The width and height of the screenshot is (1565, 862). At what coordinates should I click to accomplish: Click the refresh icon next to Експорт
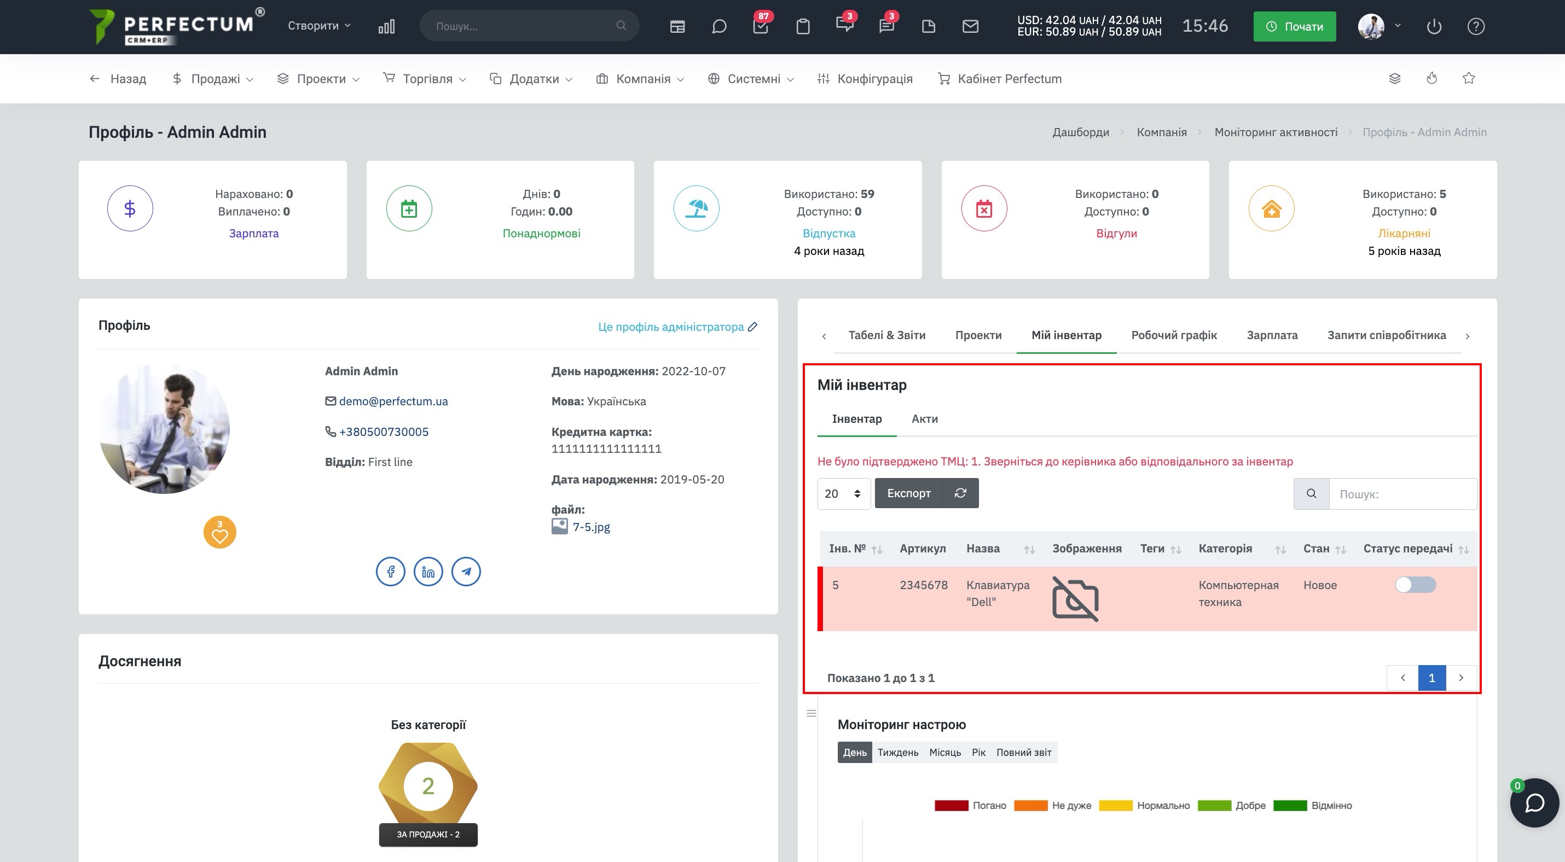[960, 493]
